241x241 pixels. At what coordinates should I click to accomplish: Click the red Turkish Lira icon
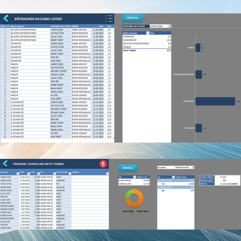click(103, 164)
